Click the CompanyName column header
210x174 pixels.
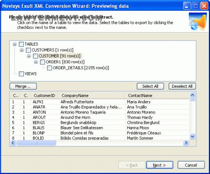click(x=91, y=96)
